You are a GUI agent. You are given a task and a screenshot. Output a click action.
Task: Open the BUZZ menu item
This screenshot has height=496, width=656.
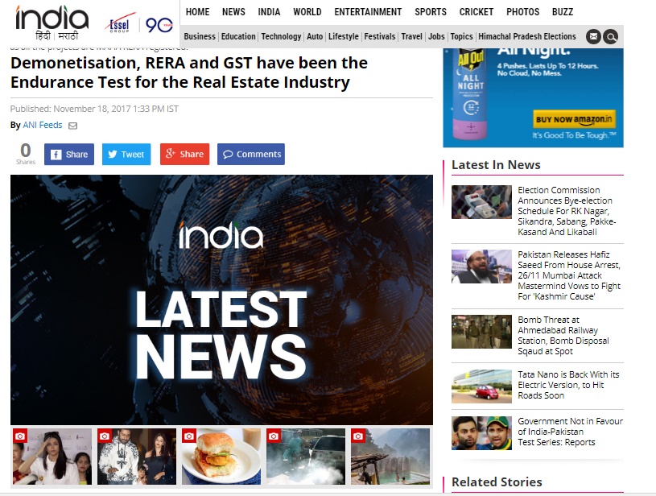(563, 12)
